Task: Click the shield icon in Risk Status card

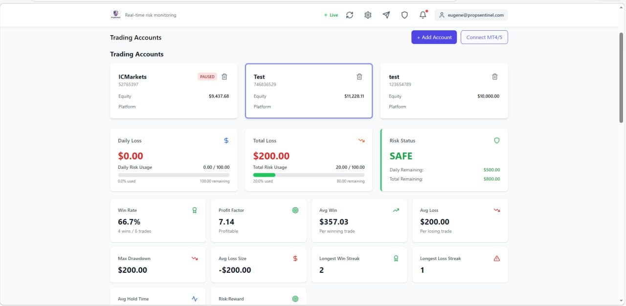Action: (x=497, y=141)
